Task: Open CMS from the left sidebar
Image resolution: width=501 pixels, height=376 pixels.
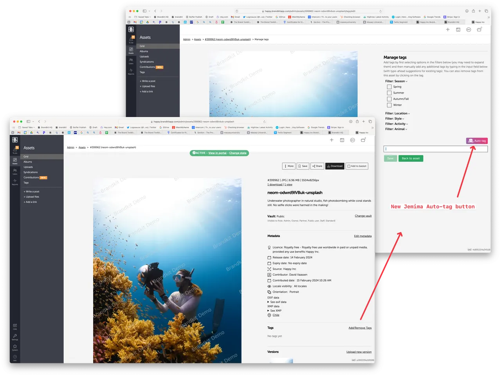Action: pyautogui.click(x=15, y=326)
